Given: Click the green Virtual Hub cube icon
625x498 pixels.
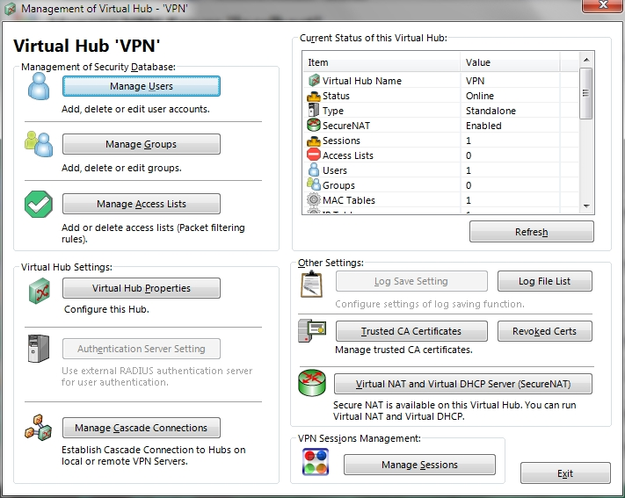Looking at the screenshot, I should pyautogui.click(x=40, y=292).
